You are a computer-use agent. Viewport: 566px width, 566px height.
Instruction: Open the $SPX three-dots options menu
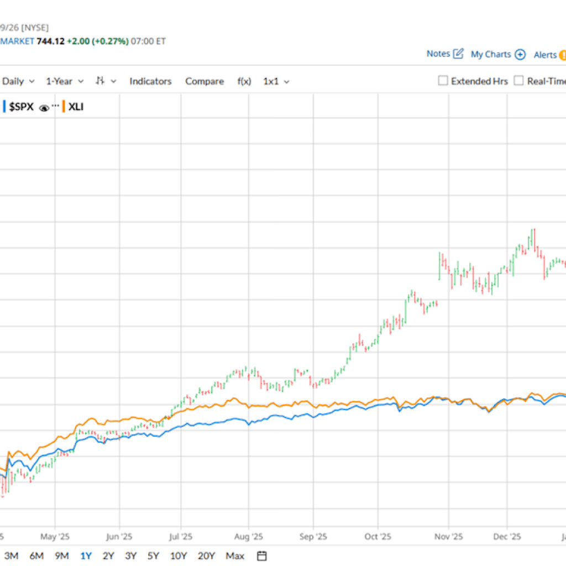pos(55,106)
